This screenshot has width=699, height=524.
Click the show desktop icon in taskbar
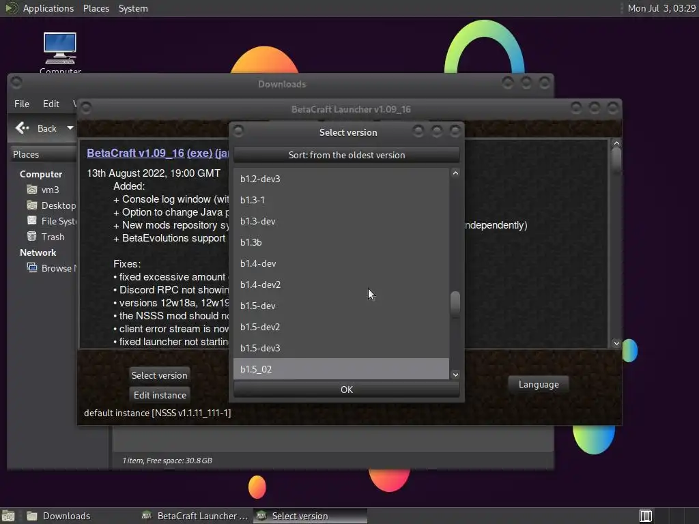[8, 516]
